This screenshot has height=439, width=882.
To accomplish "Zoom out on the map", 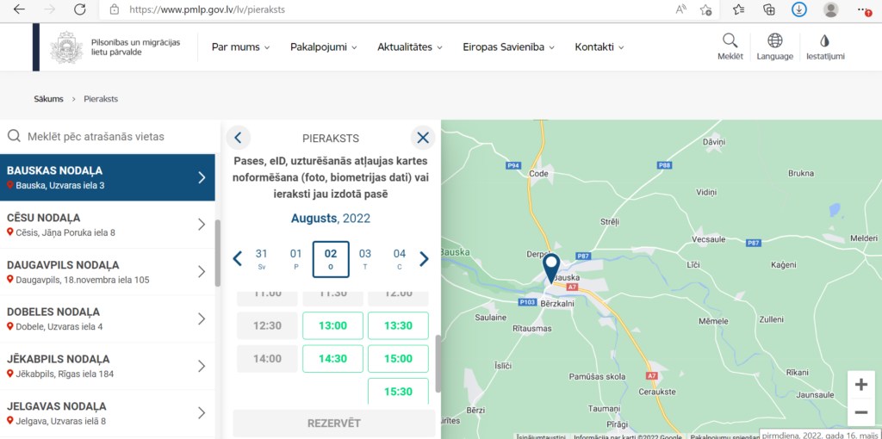I will (860, 412).
